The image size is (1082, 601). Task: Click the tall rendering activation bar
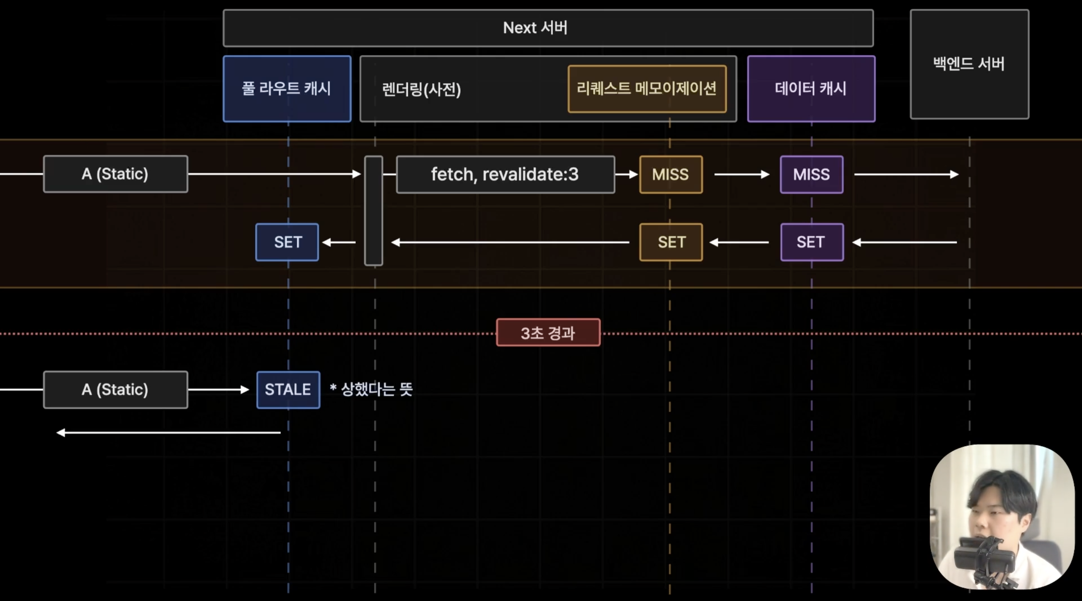[373, 211]
